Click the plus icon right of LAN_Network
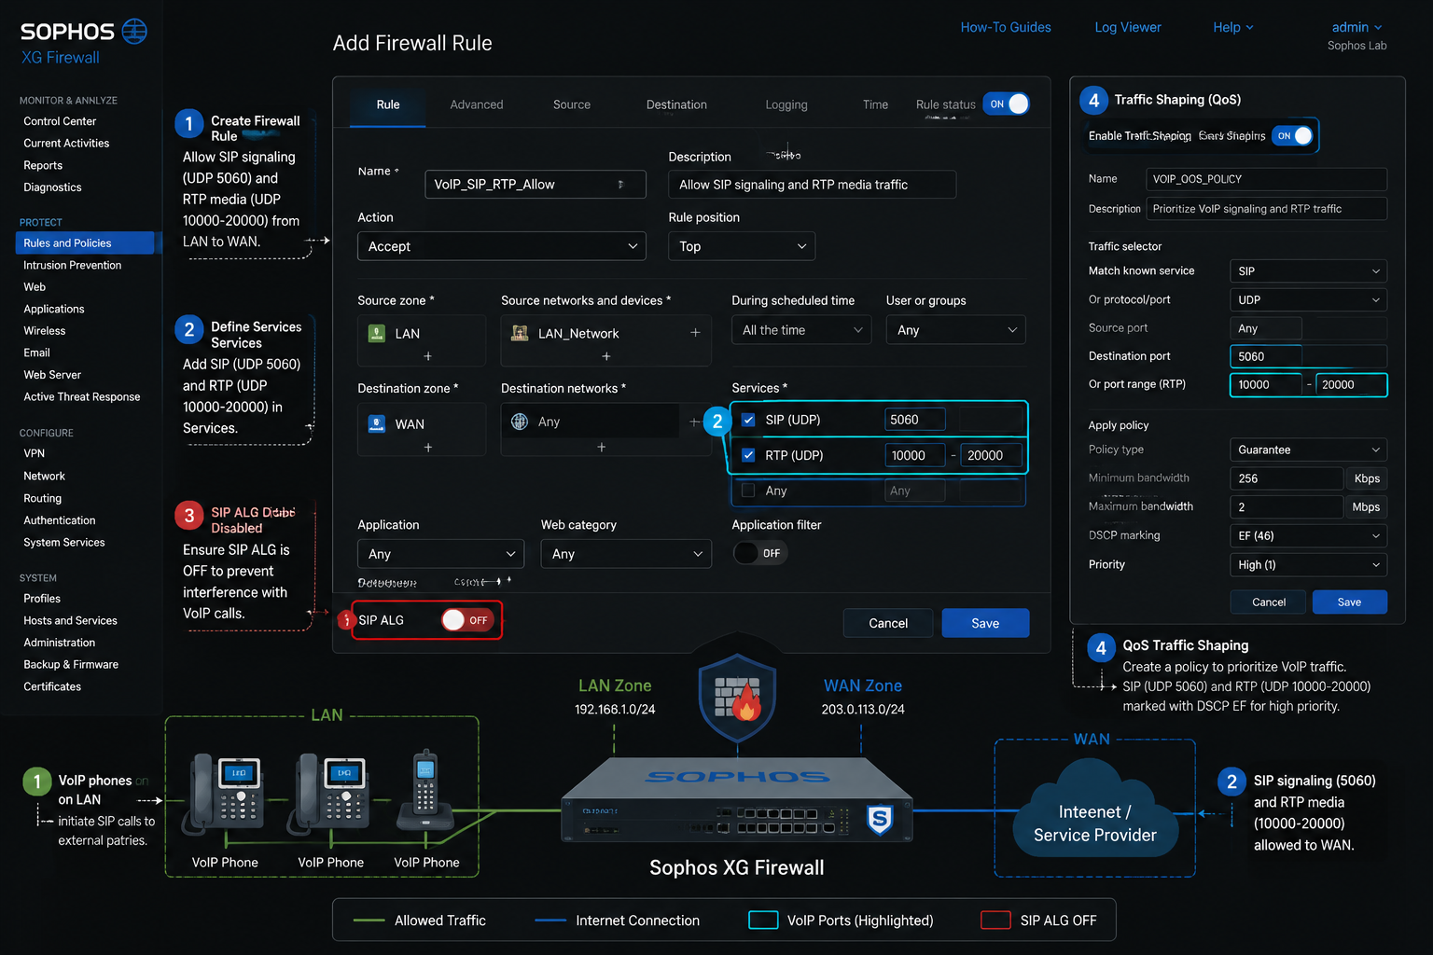This screenshot has width=1433, height=955. point(695,333)
